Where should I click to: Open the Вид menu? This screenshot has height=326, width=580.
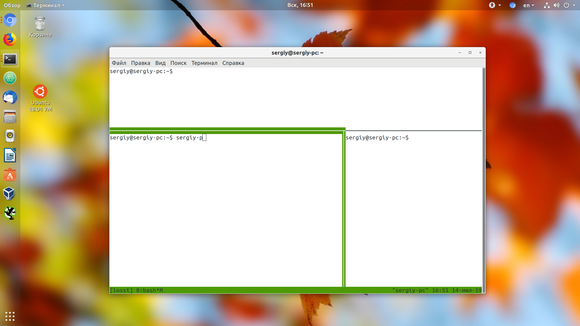click(160, 63)
